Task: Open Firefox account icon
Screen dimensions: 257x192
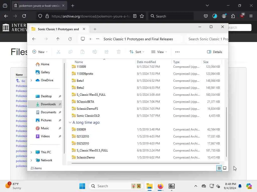Action: click(x=224, y=16)
